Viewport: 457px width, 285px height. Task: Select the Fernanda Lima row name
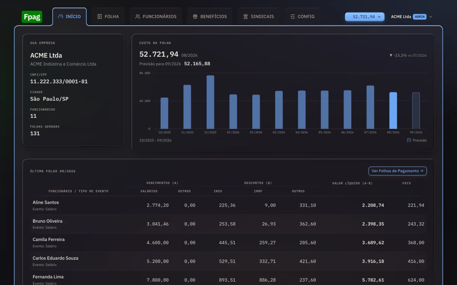click(48, 277)
